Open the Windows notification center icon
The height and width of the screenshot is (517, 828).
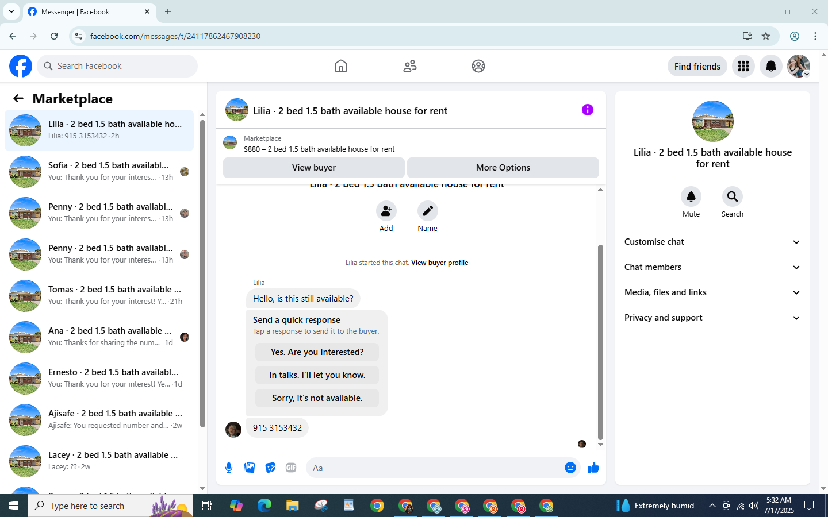809,506
